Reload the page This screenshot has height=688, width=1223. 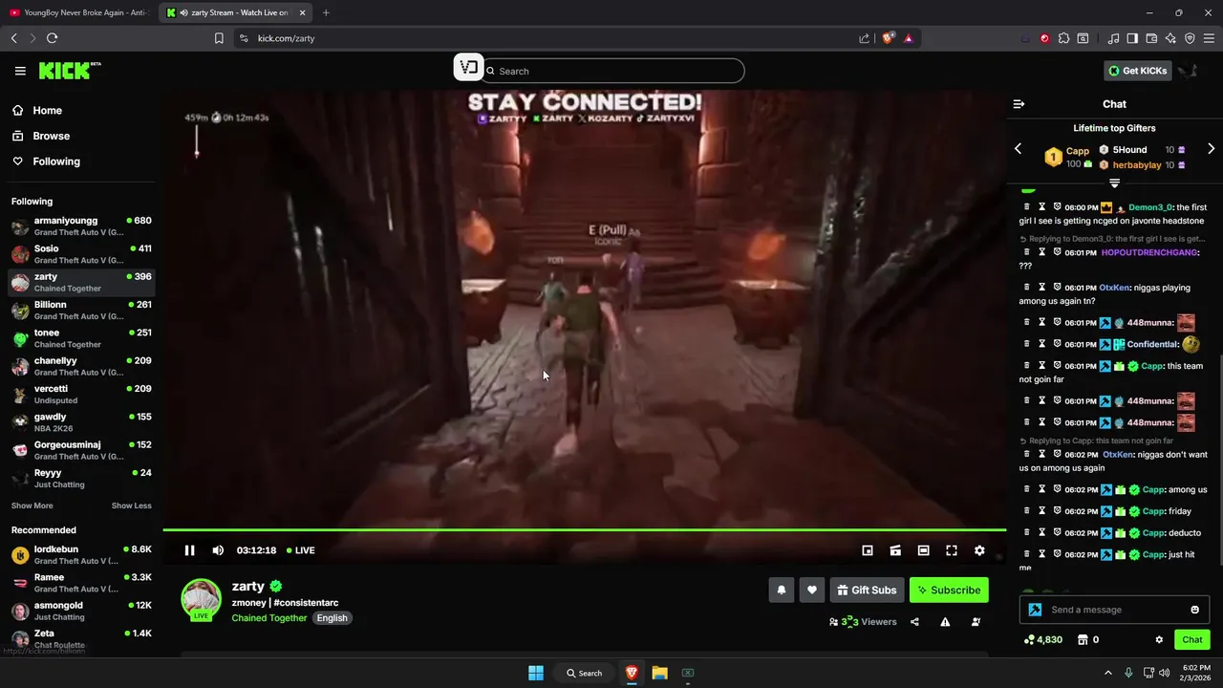coord(52,38)
